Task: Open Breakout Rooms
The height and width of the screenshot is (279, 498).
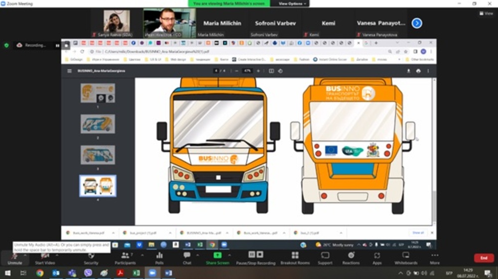Action: (x=295, y=258)
